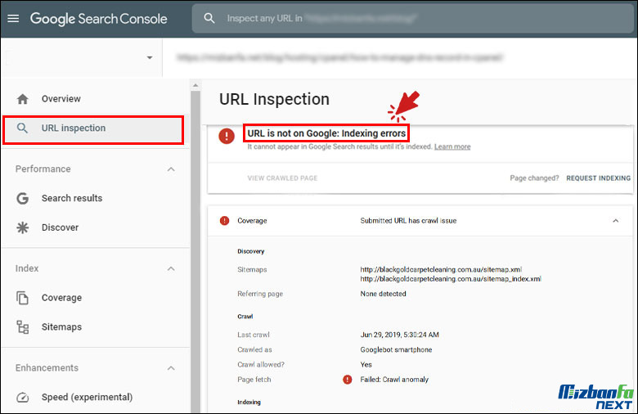
Task: Click the 'Crawl allowed?' Yes value
Action: pyautogui.click(x=366, y=364)
